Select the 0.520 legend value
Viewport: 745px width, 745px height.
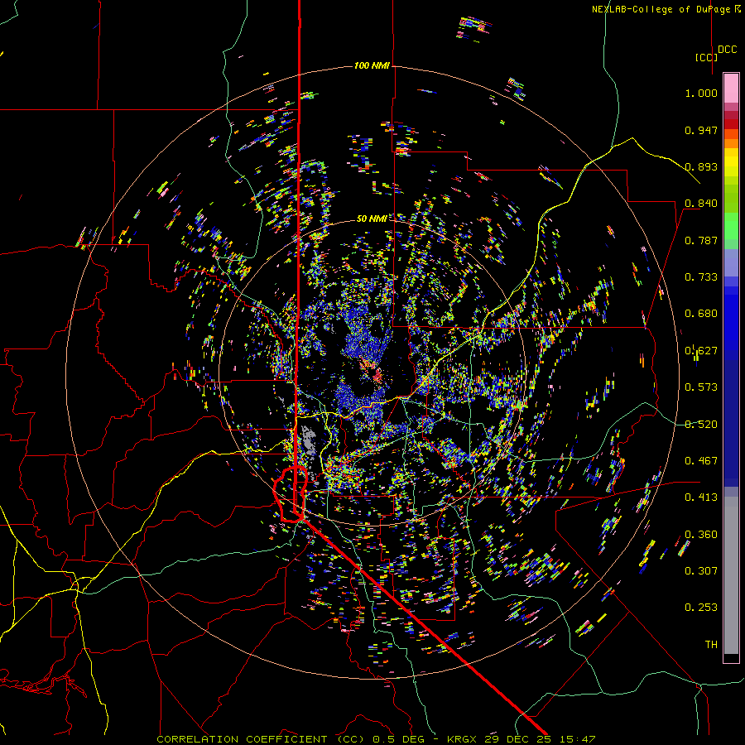701,425
